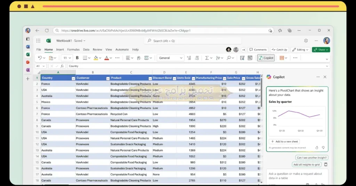Switch to the Insert tab
This screenshot has height=186, width=356.
tap(60, 50)
